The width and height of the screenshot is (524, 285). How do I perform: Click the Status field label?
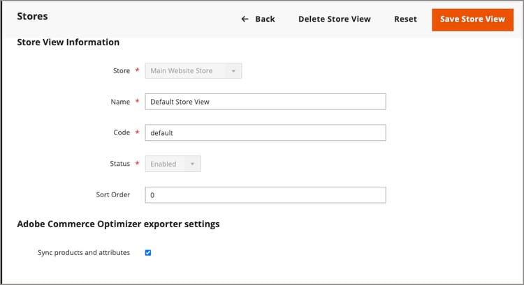click(x=120, y=164)
